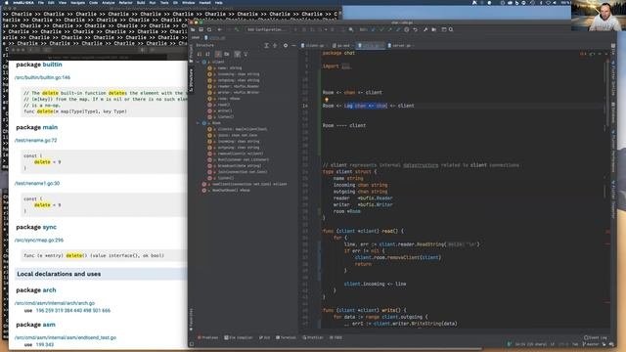Image resolution: width=626 pixels, height=352 pixels.
Task: Click the expand all icon in Structure header
Action: 266,46
